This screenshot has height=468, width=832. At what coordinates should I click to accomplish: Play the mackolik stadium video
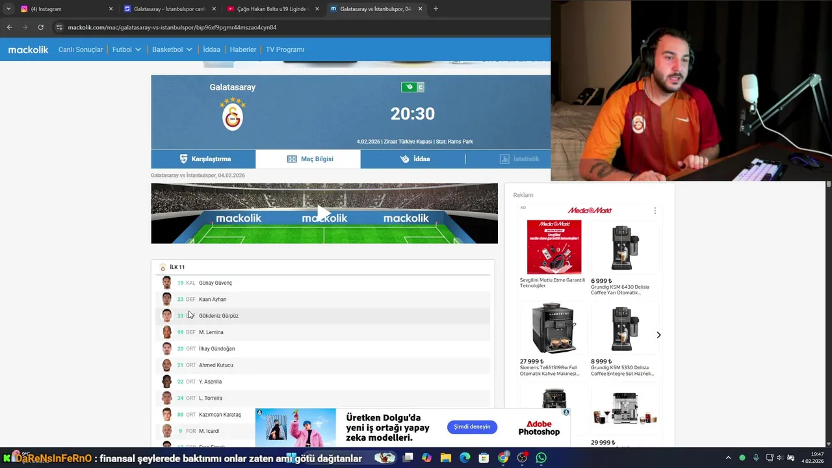(324, 213)
